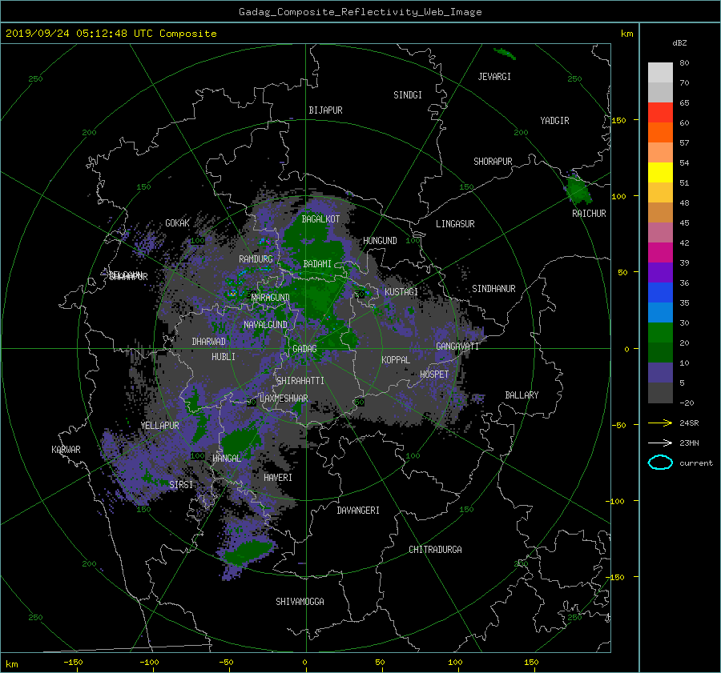Click the 80 dBZ light gray swatch
Viewport: 721px width, 673px height.
tap(660, 72)
